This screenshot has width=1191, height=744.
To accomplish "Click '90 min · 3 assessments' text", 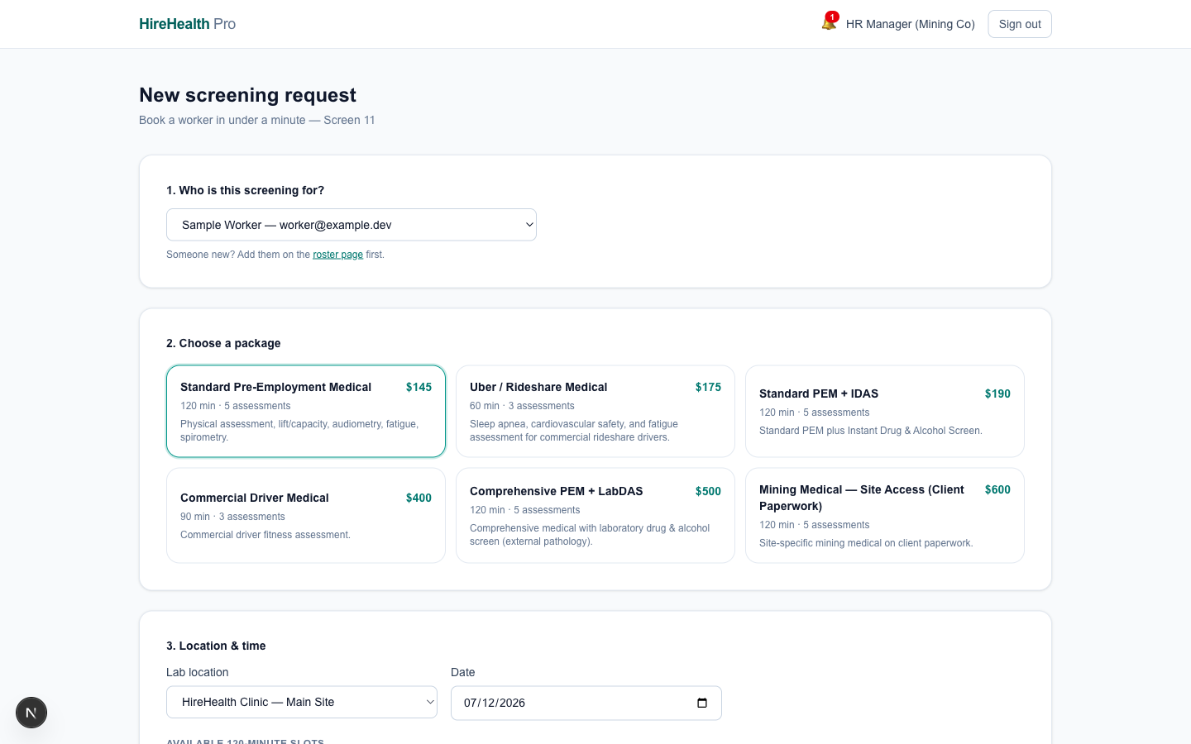I will pyautogui.click(x=232, y=517).
